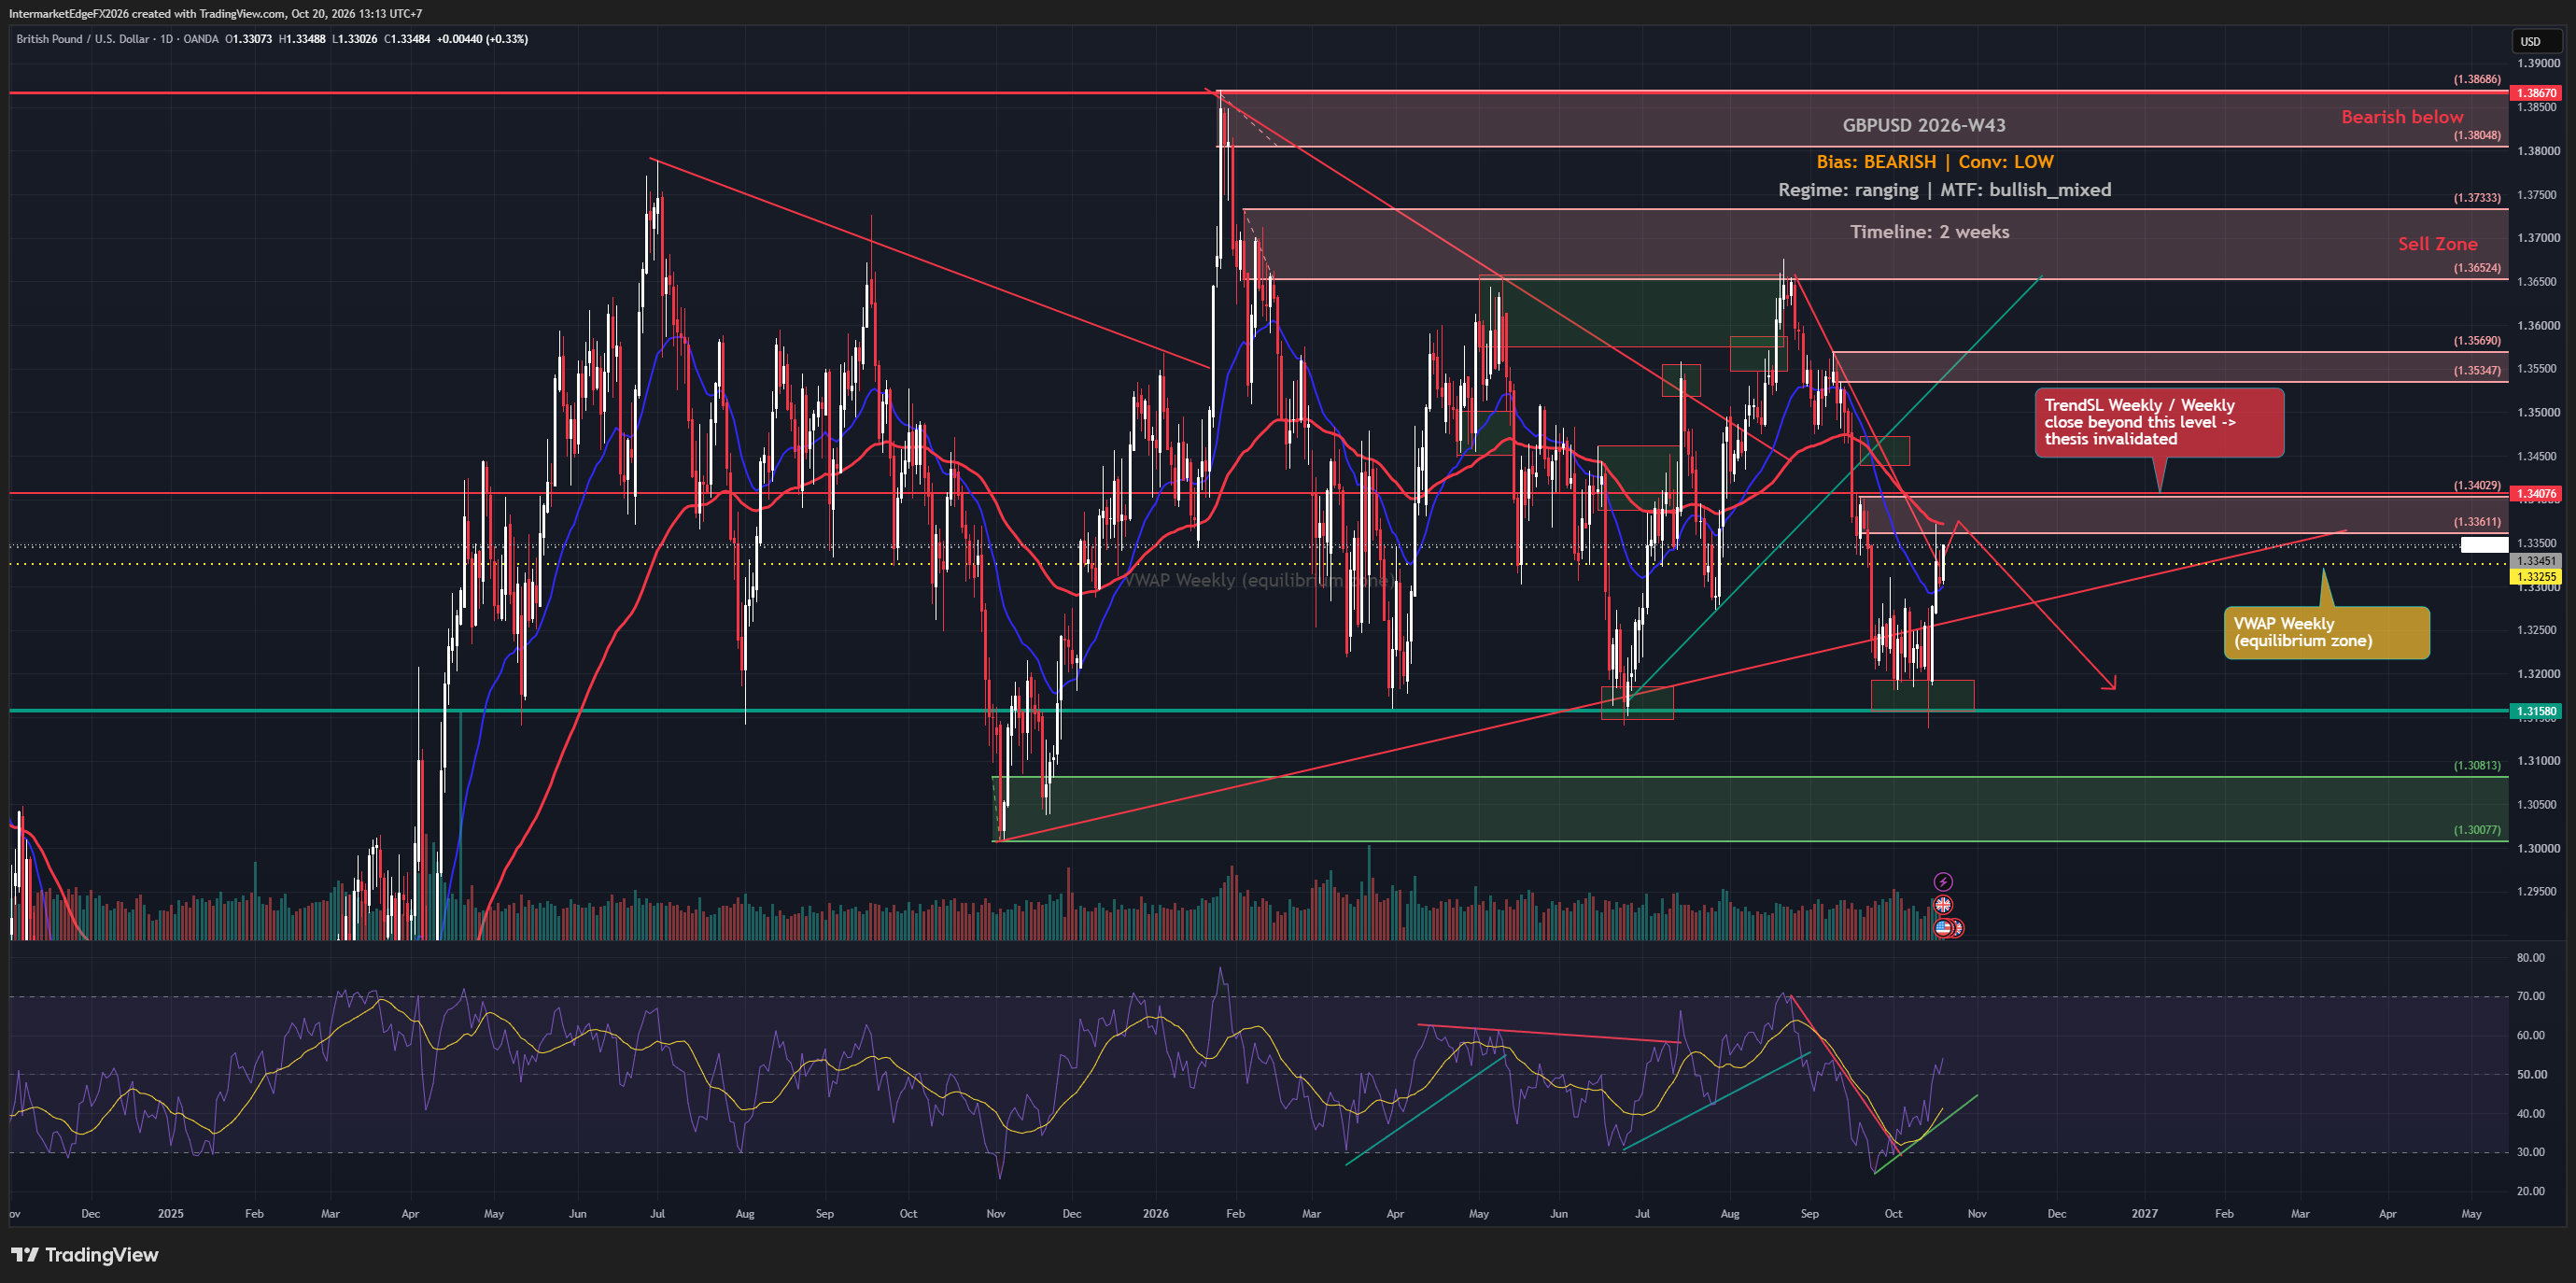Click the 2026 label on time axis
The height and width of the screenshot is (1283, 2576).
tap(1155, 1214)
